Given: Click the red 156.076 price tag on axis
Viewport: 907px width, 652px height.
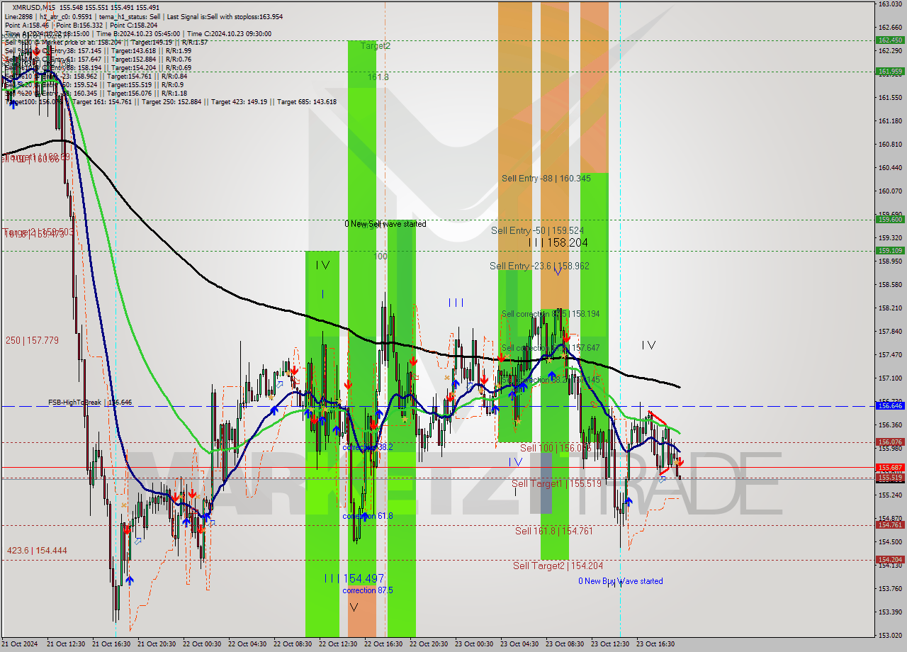Looking at the screenshot, I should [x=889, y=442].
